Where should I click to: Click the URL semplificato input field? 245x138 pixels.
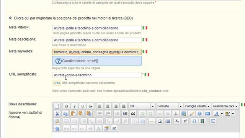[97, 75]
